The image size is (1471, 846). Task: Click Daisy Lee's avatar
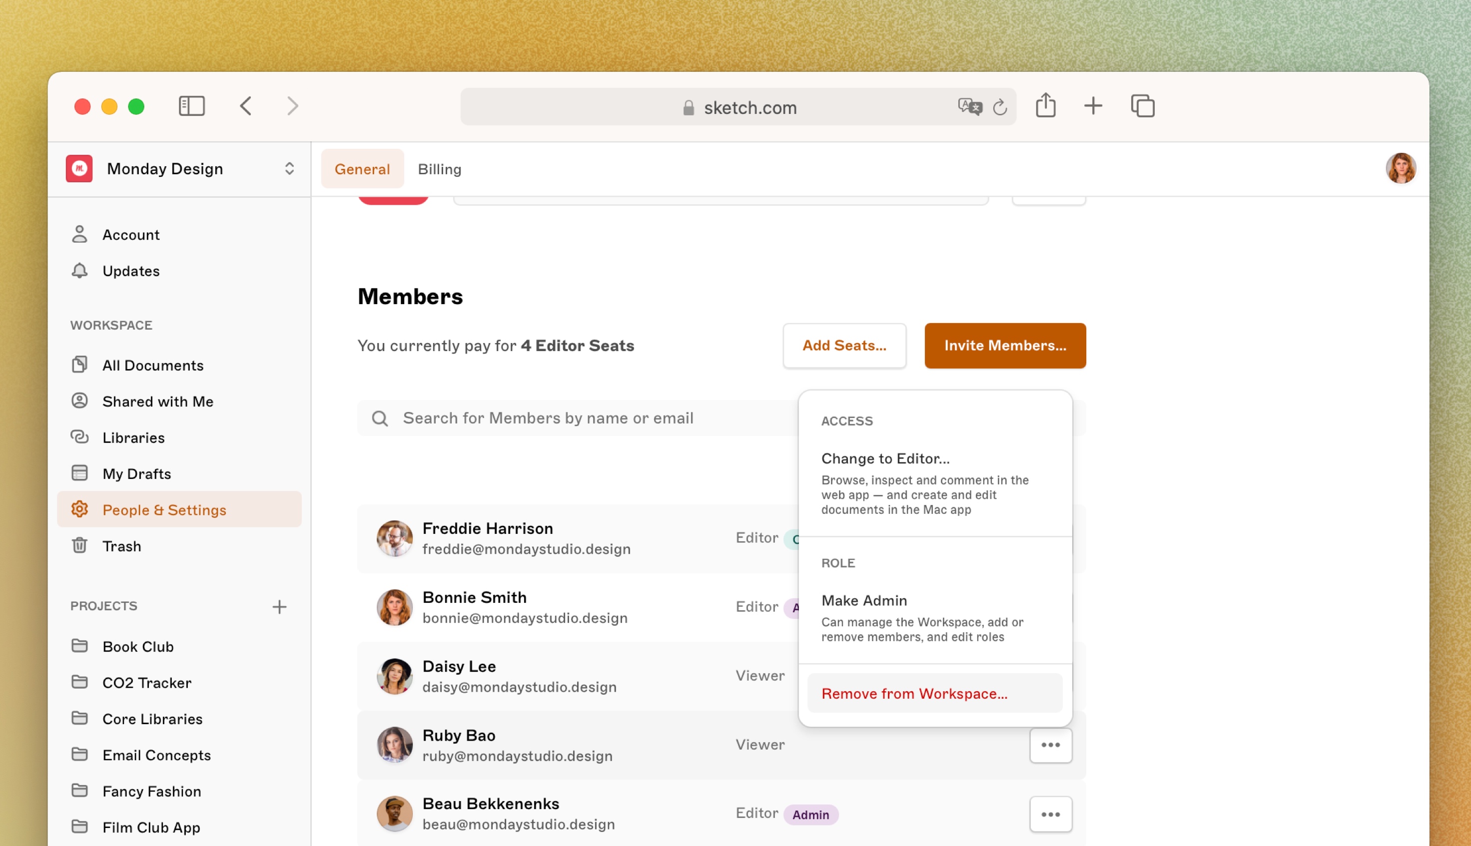click(395, 676)
